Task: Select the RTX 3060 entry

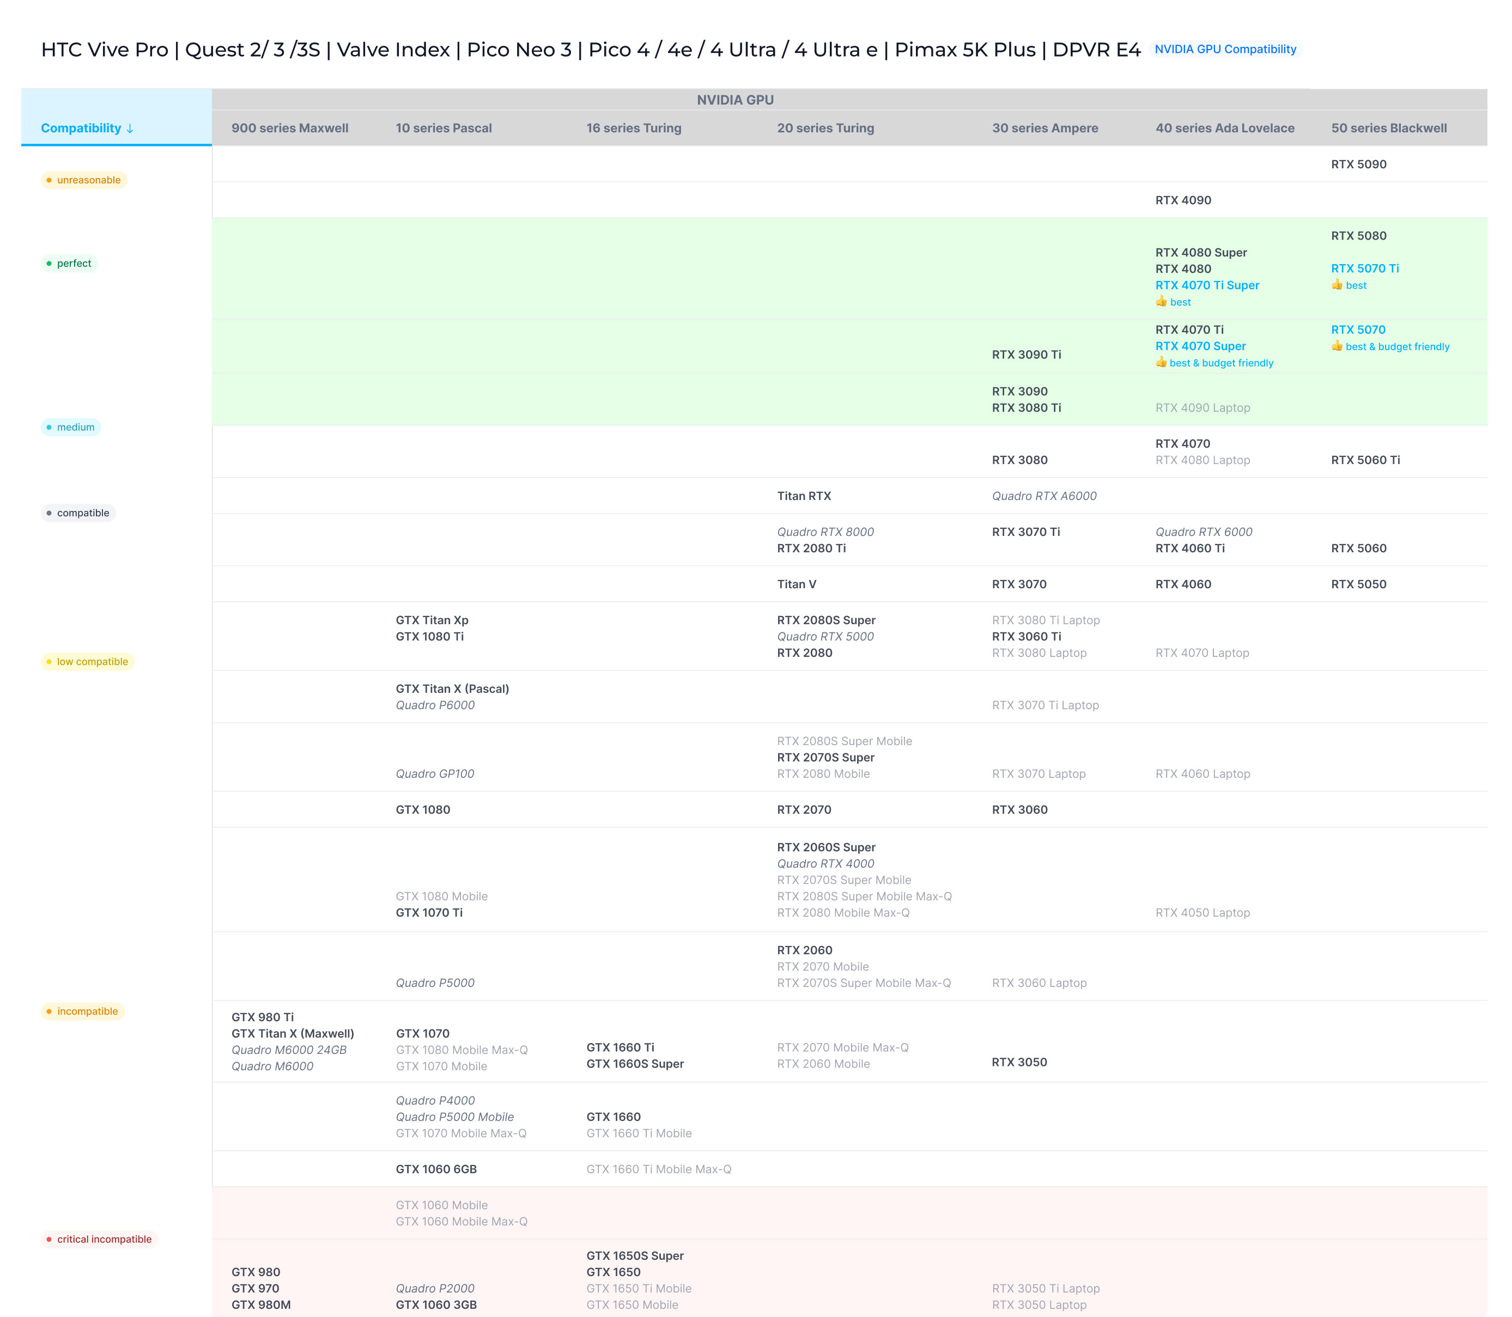Action: point(1019,810)
